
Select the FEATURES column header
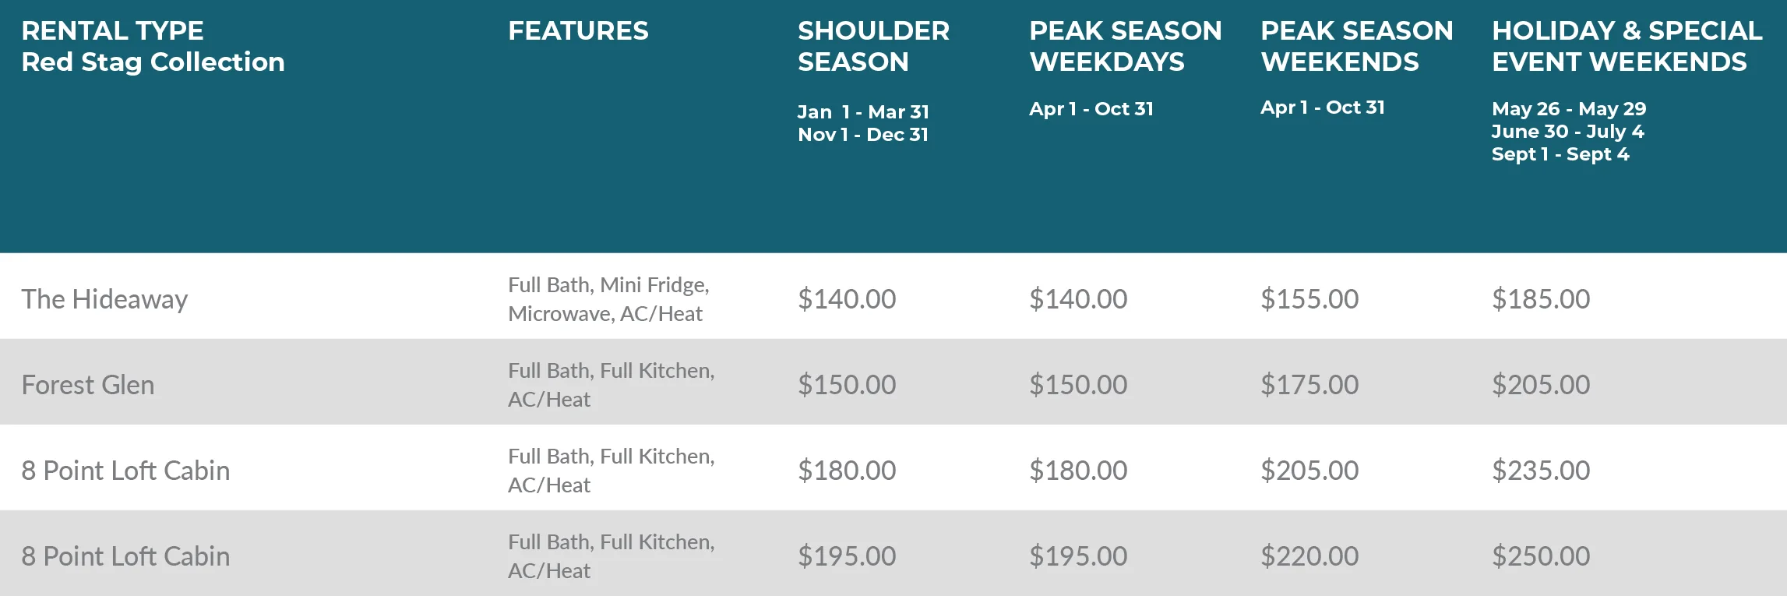(578, 30)
